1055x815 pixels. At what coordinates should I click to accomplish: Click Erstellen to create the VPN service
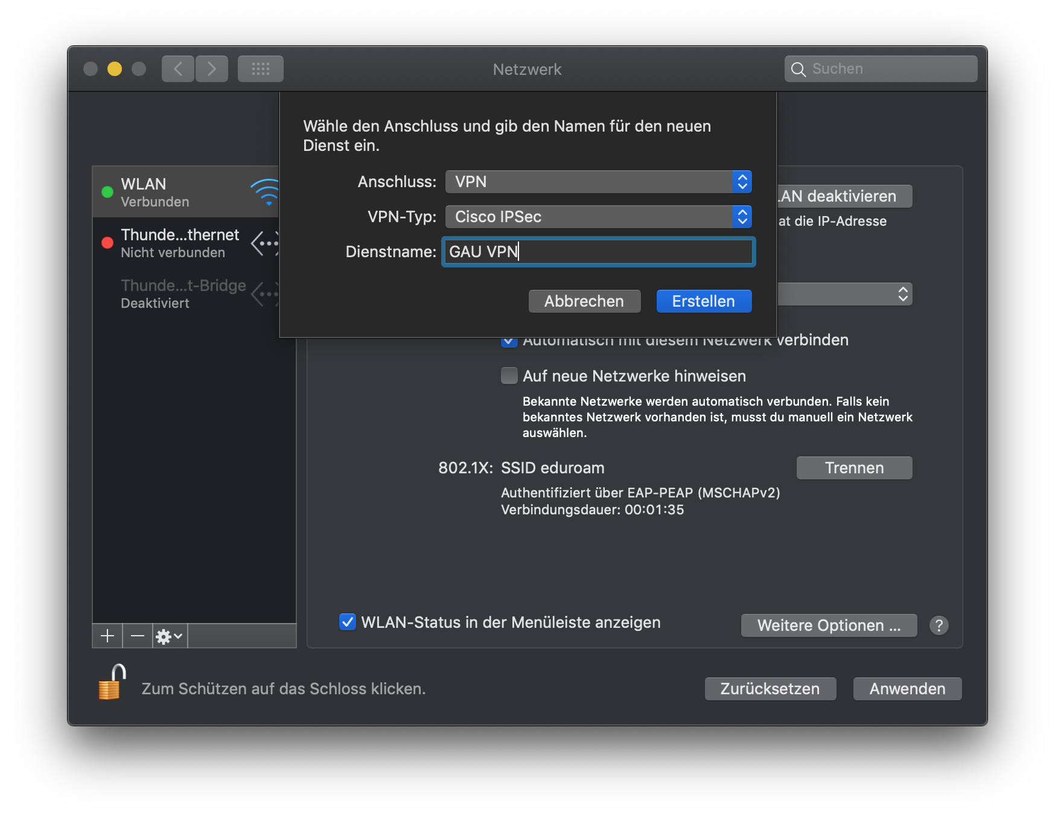tap(704, 301)
